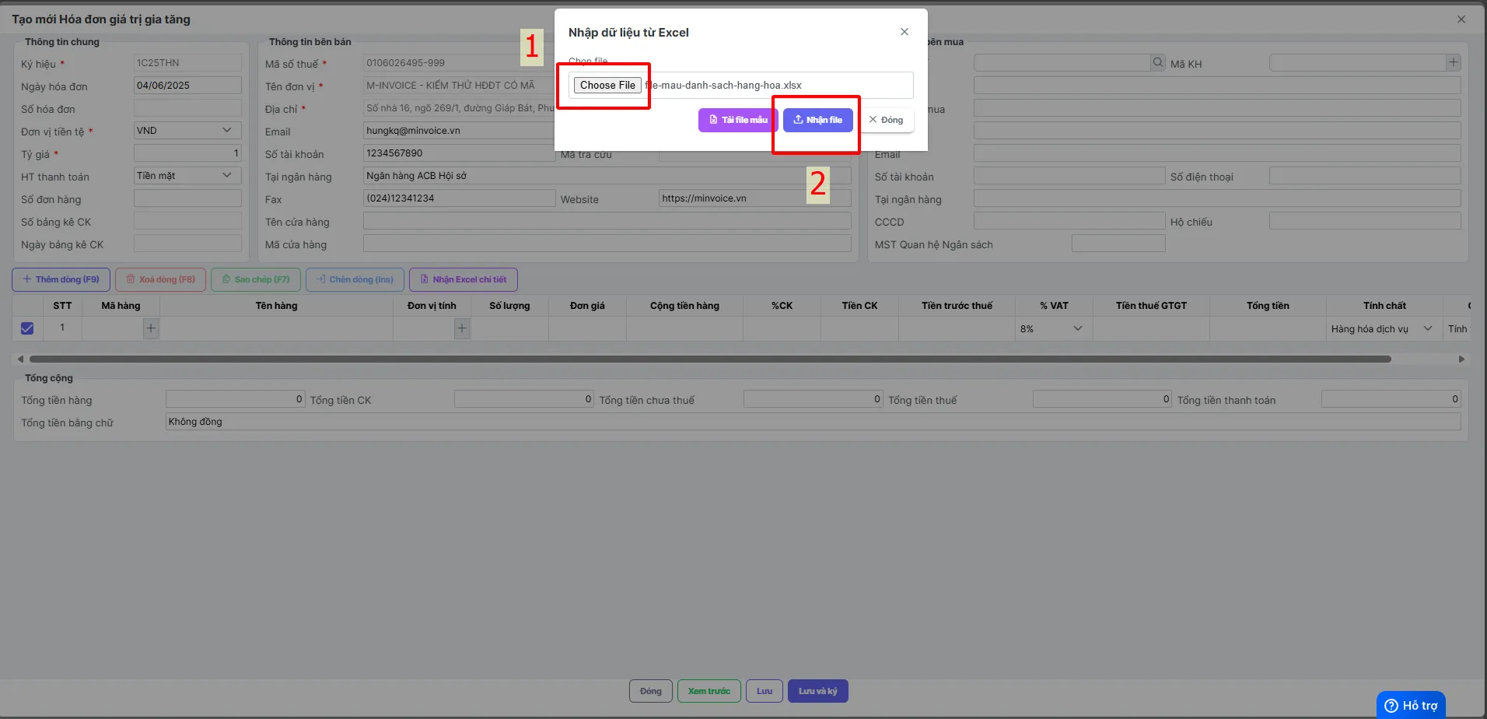The height and width of the screenshot is (719, 1487).
Task: Preview the invoice with Xem trước
Action: 709,691
